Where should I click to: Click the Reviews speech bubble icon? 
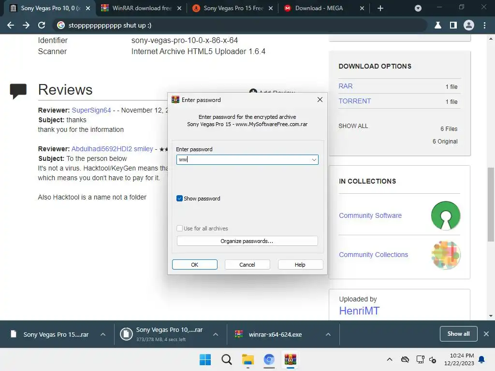[x=18, y=91]
